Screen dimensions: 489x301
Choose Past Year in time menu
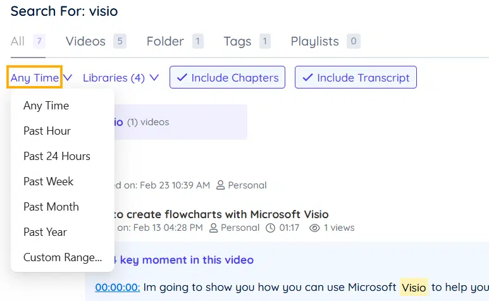point(45,232)
